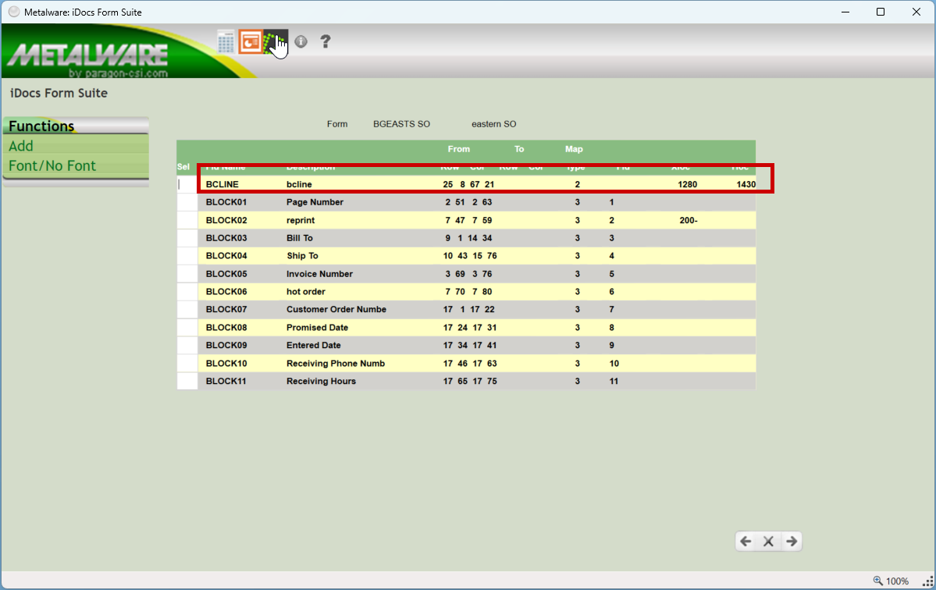Select the BLOCK08 field name
The image size is (936, 590).
226,328
